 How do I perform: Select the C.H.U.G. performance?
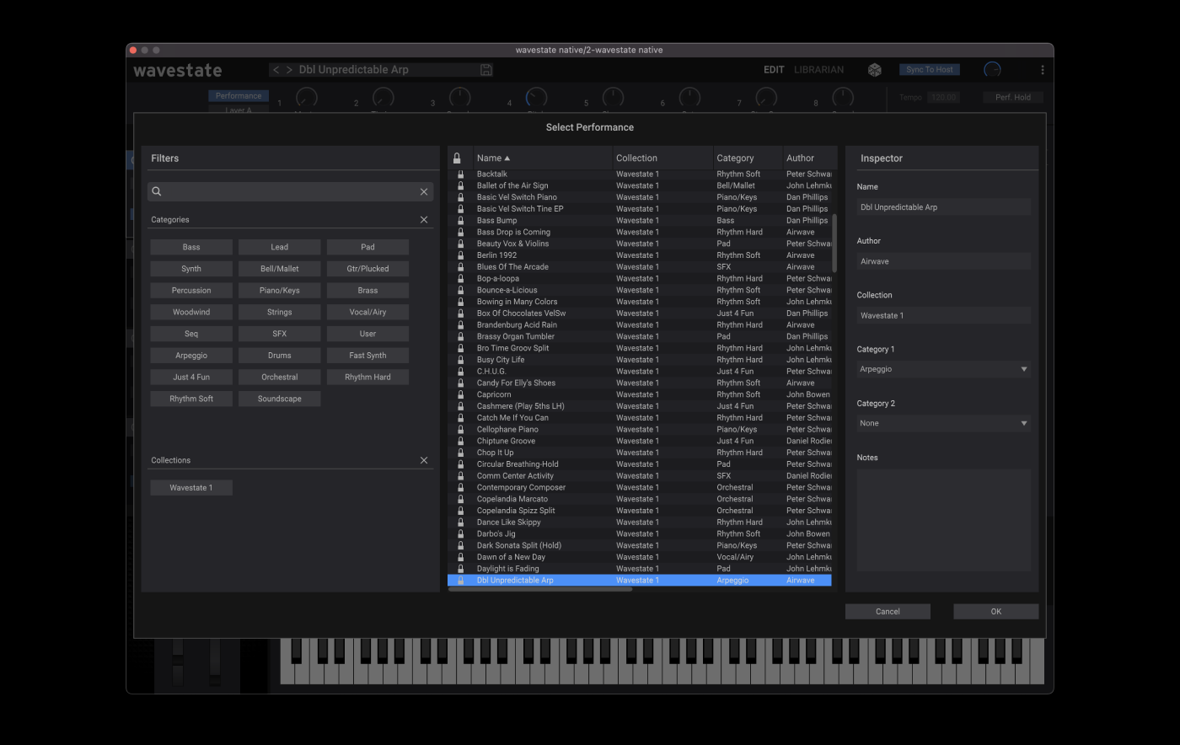point(640,372)
